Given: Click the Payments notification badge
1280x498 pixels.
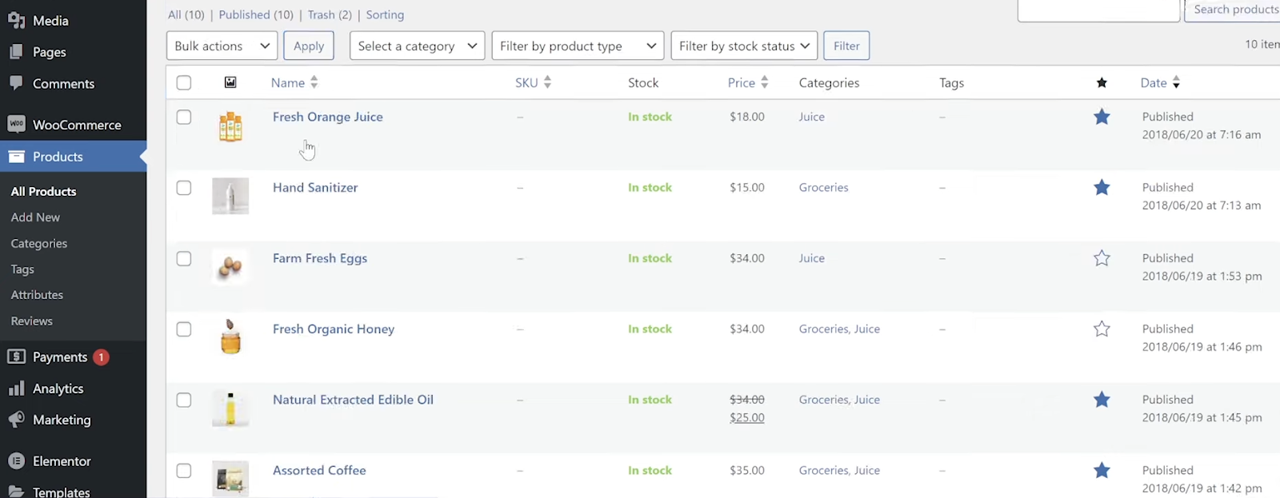Looking at the screenshot, I should 101,357.
